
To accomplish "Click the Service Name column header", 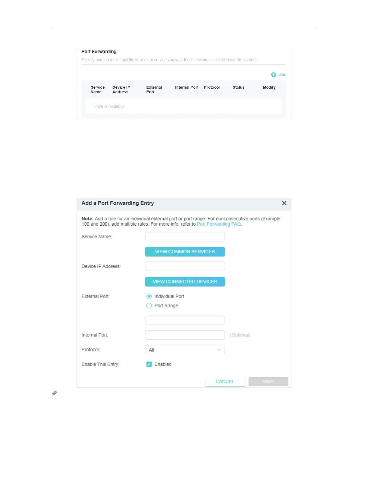I will point(97,90).
